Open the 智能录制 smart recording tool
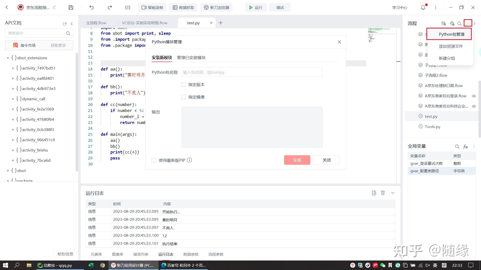The height and width of the screenshot is (270, 481). coord(152,7)
